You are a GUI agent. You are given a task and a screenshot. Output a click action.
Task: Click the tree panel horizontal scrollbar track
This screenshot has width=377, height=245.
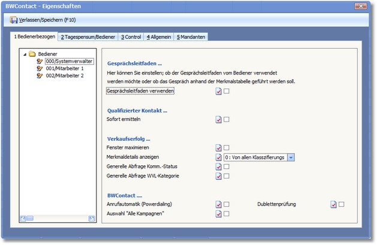57,219
